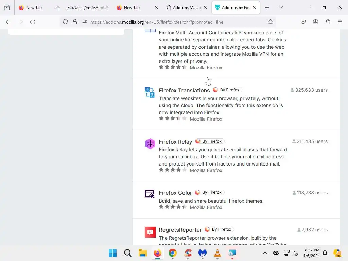
Task: Open site permissions icon in address bar
Action: 84,22
